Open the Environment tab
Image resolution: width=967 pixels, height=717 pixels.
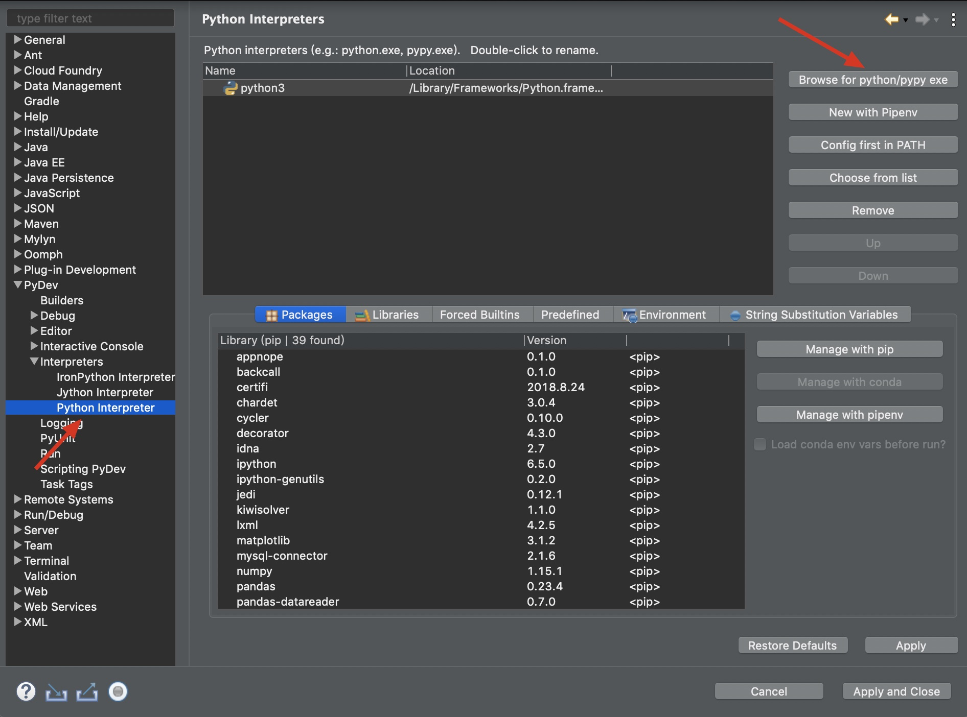665,315
